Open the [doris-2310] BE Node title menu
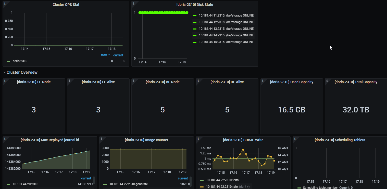 point(163,82)
